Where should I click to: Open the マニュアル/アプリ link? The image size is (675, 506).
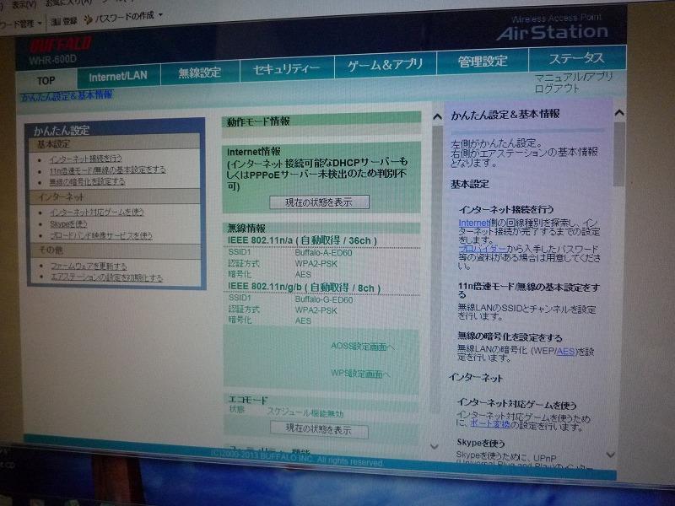coord(574,78)
